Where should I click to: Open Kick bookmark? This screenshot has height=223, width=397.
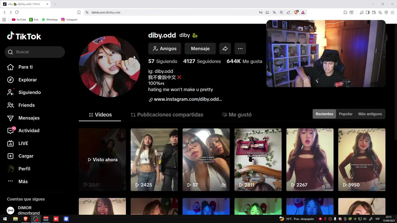34,20
